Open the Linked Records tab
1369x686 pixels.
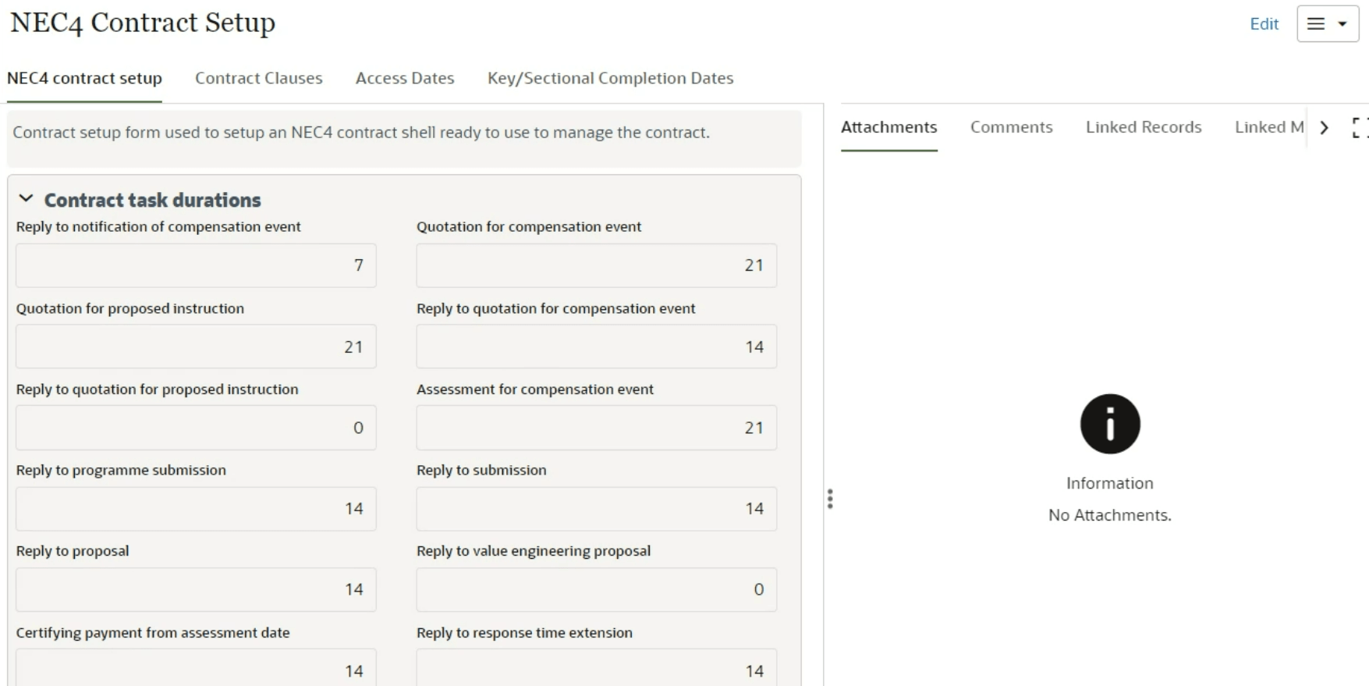[x=1143, y=127]
